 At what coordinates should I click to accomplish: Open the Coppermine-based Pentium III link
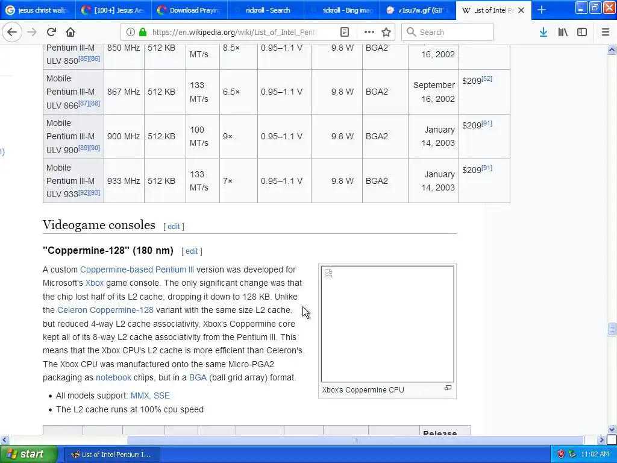tap(137, 269)
